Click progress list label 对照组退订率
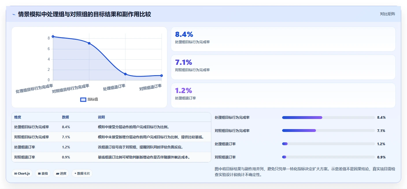This screenshot has width=407, height=189. point(225,157)
